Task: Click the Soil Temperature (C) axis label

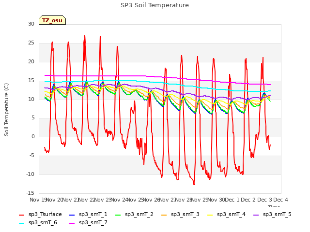Action: (x=6, y=110)
